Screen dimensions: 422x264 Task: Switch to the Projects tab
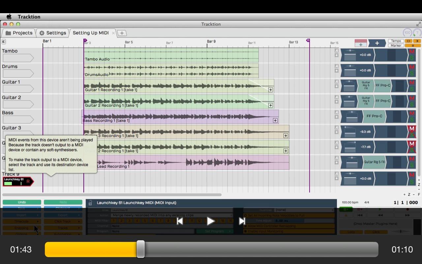18,33
